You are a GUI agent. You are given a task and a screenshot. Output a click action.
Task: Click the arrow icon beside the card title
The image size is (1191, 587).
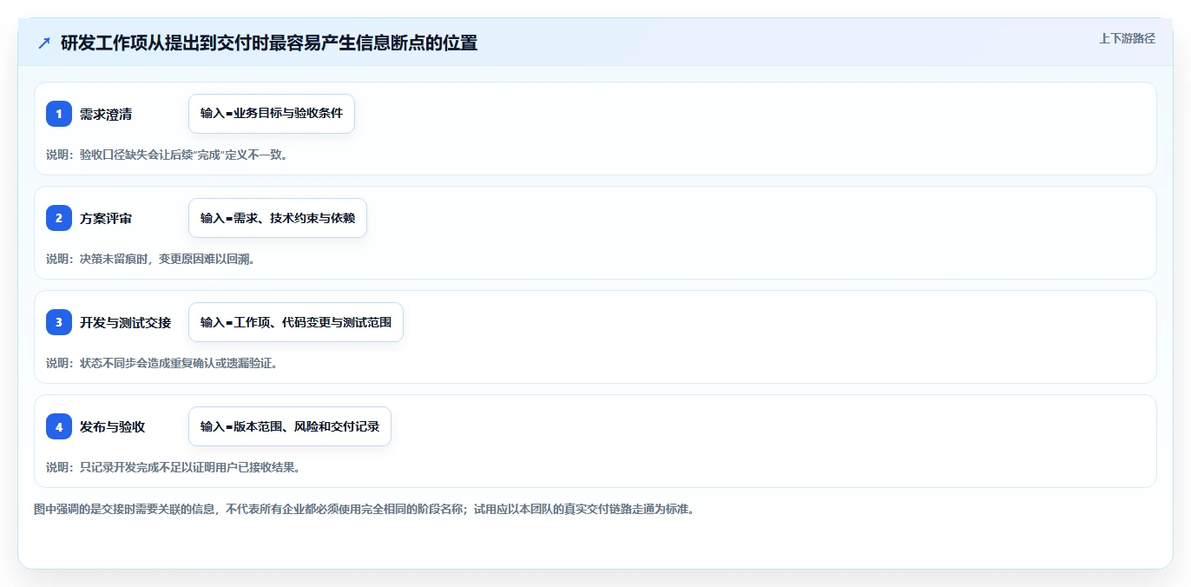click(43, 43)
